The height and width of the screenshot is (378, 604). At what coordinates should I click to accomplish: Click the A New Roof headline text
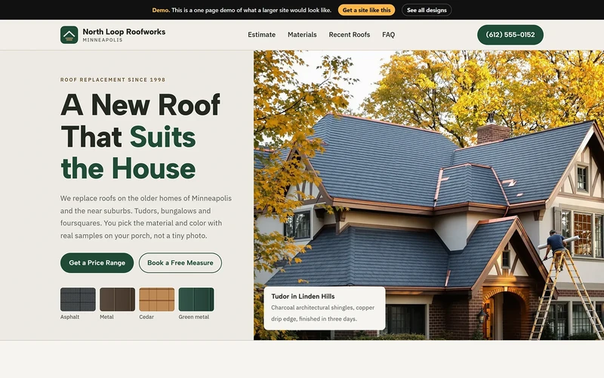(140, 104)
